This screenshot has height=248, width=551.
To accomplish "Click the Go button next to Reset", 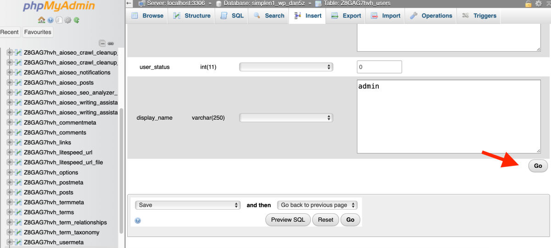I will click(350, 220).
